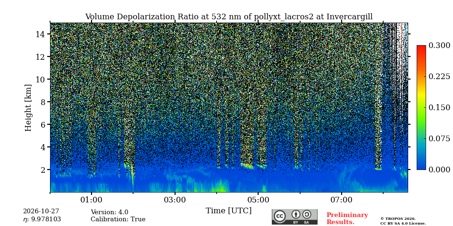The height and width of the screenshot is (226, 453).
Task: Click the height tick label 14
Action: tap(41, 34)
